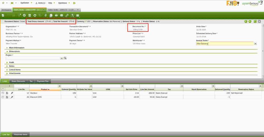Click the pencil edit icon for Ale Beer

pyautogui.click(x=12, y=93)
